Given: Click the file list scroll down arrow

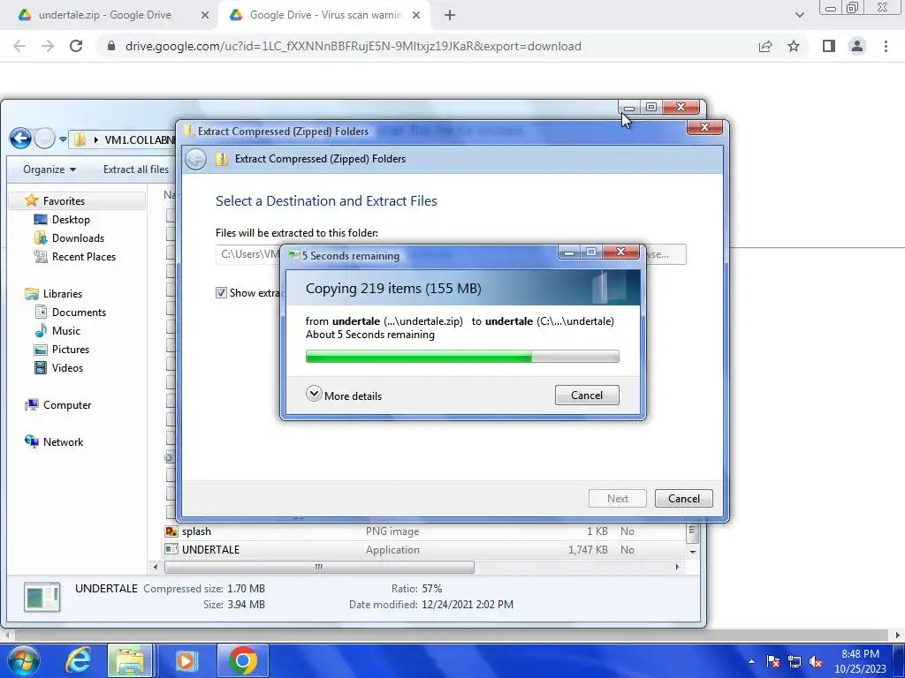Looking at the screenshot, I should 693,552.
